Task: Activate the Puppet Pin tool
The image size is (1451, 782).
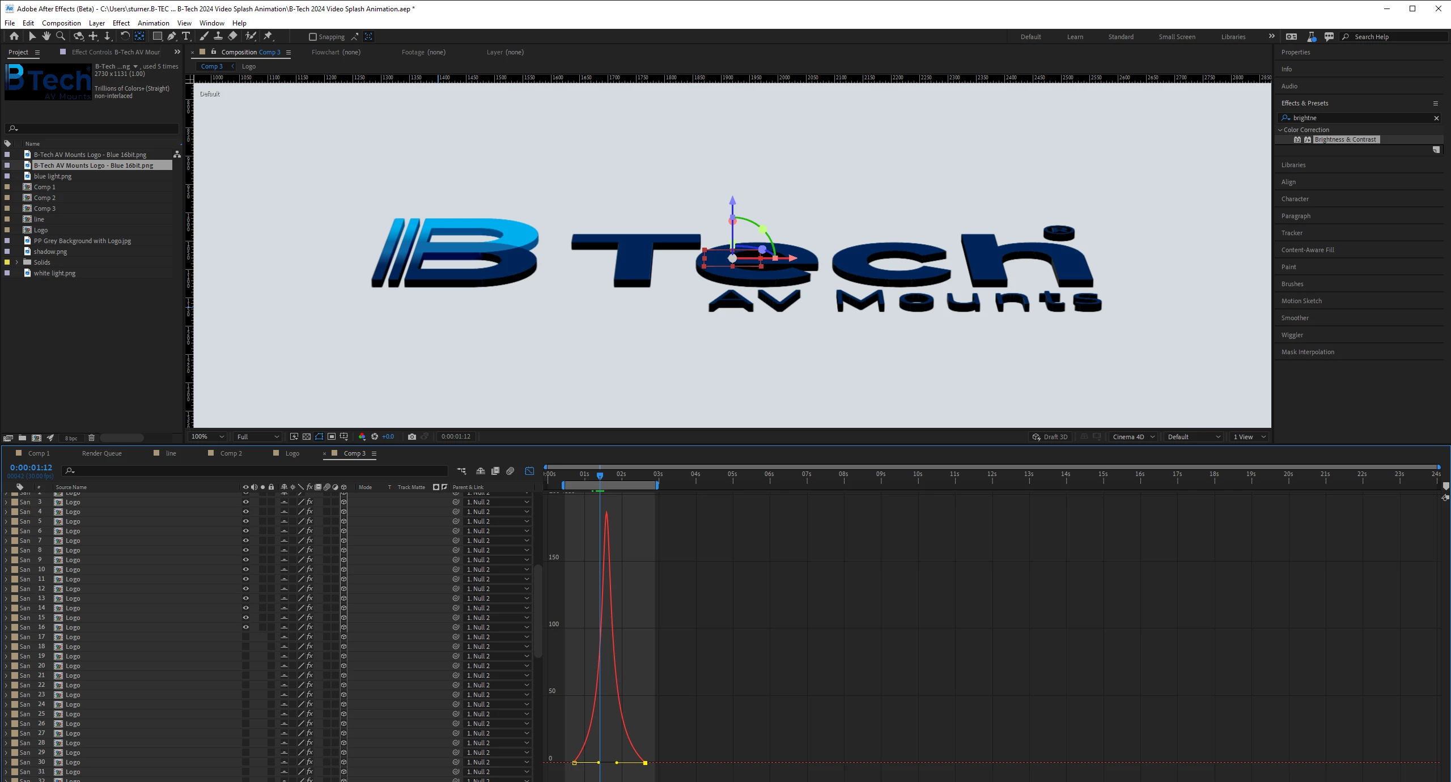Action: click(x=268, y=36)
